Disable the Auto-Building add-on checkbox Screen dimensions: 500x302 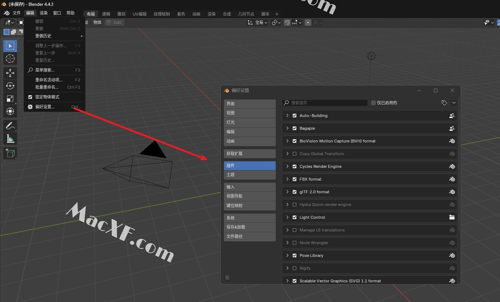[x=295, y=116]
